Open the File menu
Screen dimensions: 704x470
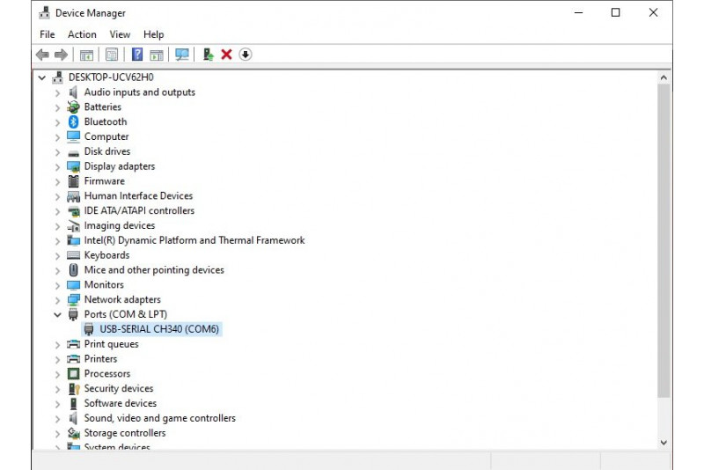coord(48,34)
